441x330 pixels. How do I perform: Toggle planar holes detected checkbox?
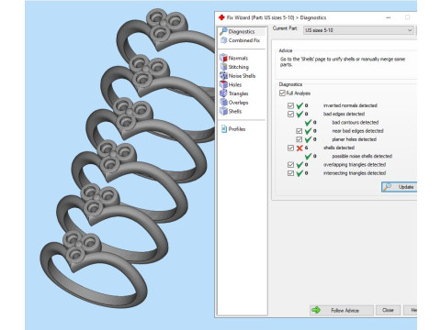[300, 139]
